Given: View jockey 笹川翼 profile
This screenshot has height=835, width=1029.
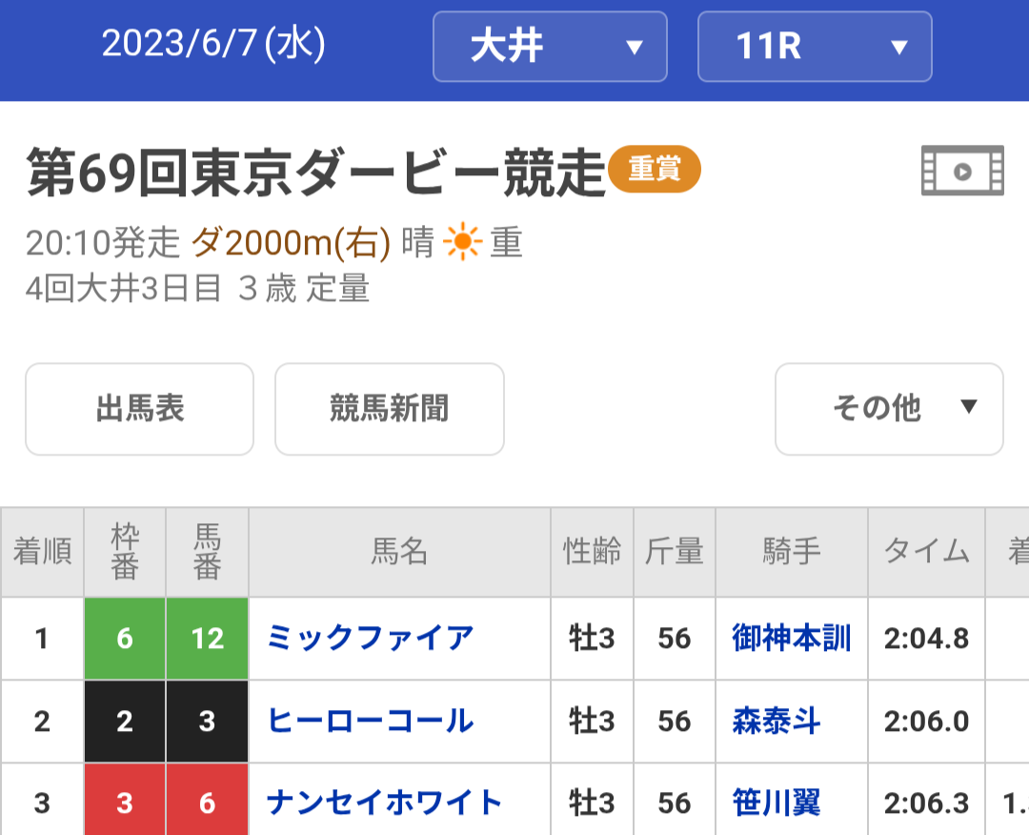Looking at the screenshot, I should coord(777,803).
